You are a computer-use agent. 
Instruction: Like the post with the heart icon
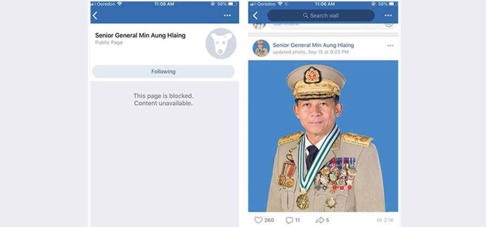258,220
